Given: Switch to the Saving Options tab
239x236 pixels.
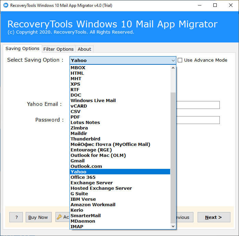Looking at the screenshot, I should coord(22,49).
